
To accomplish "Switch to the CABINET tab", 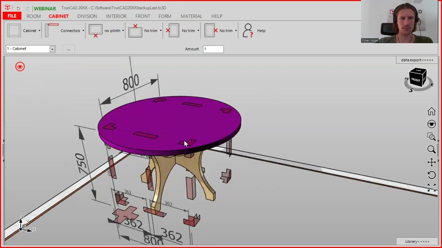I will click(x=58, y=16).
